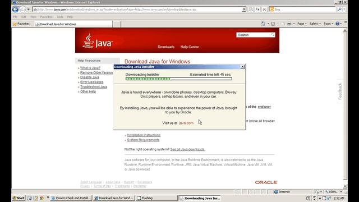This screenshot has height=202, width=359.
Task: Open the File menu
Action: click(x=15, y=17)
